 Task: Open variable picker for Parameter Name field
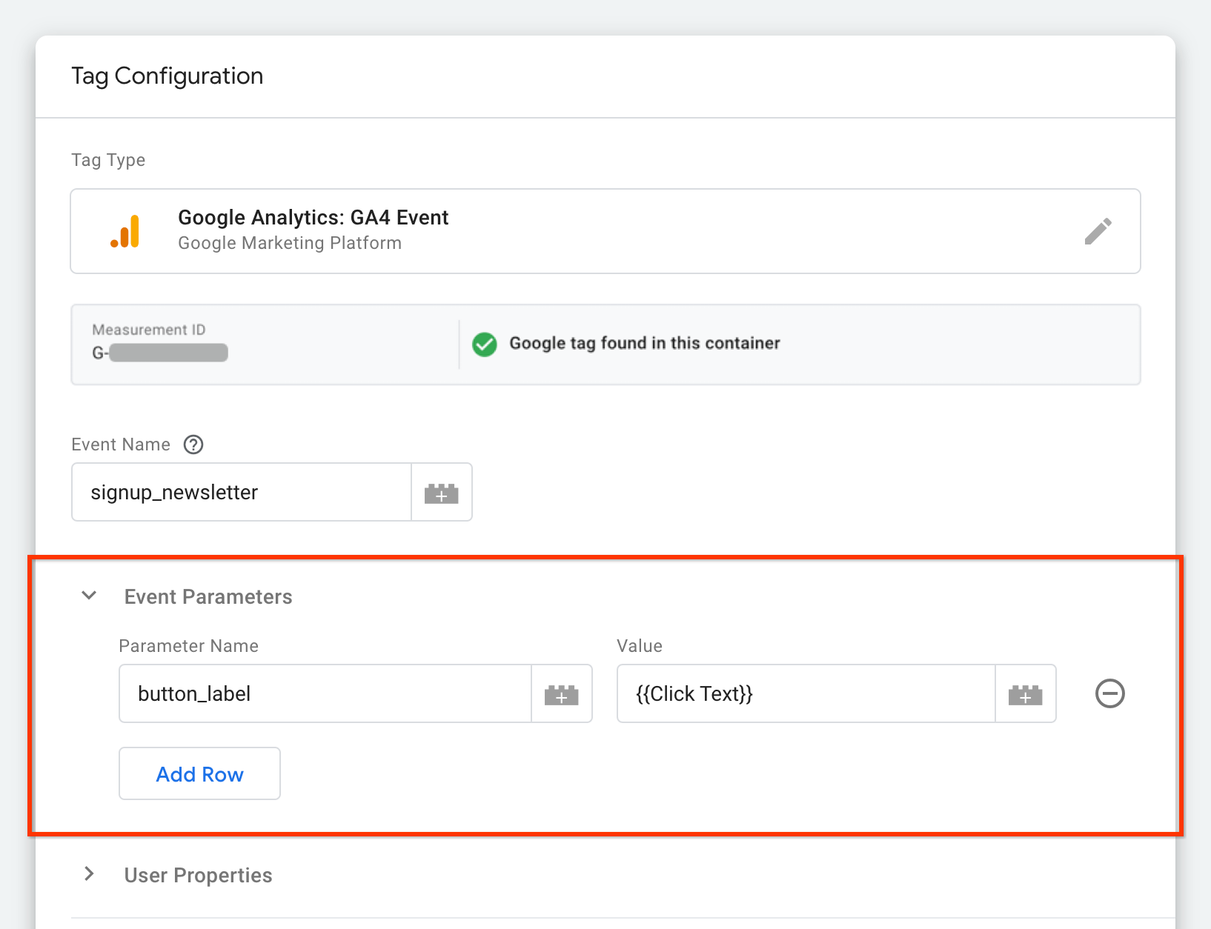point(561,694)
